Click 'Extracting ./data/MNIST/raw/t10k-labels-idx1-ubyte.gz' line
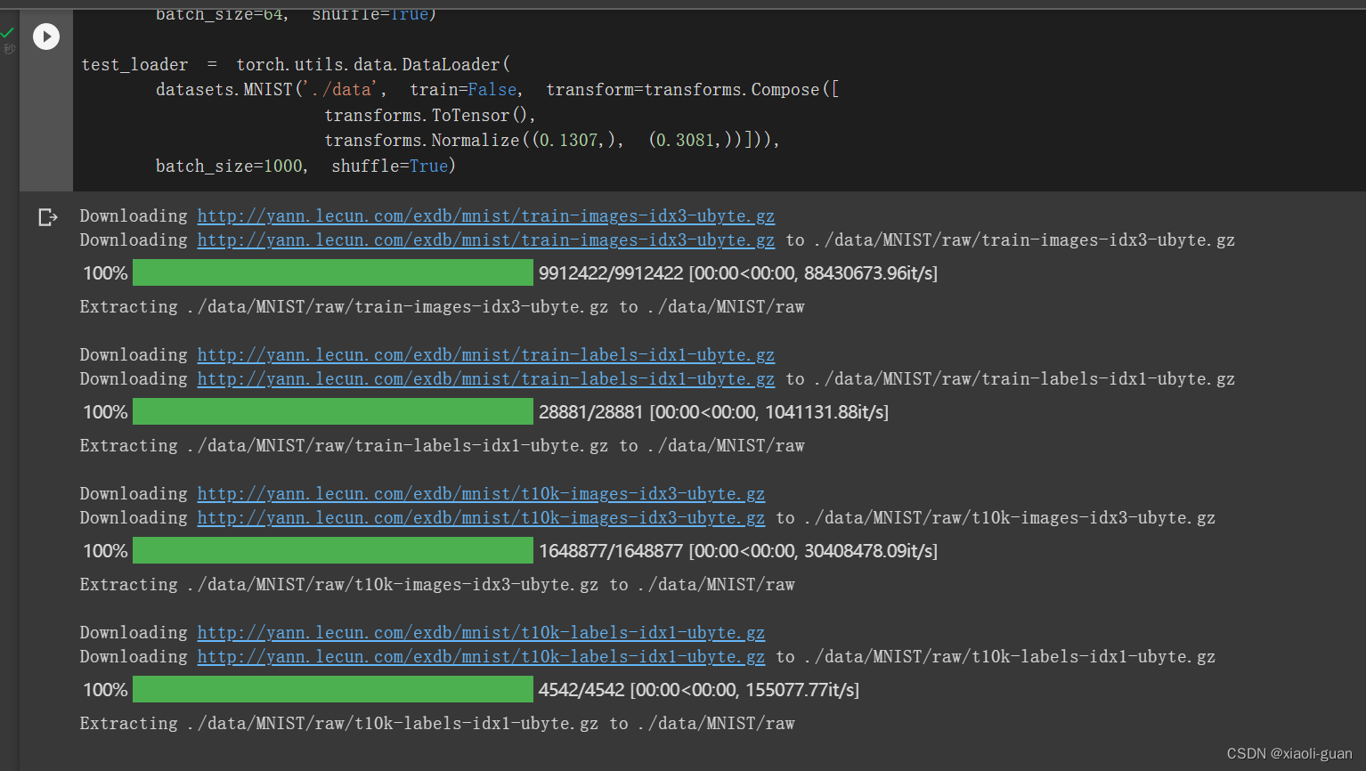The width and height of the screenshot is (1366, 771). click(x=437, y=723)
